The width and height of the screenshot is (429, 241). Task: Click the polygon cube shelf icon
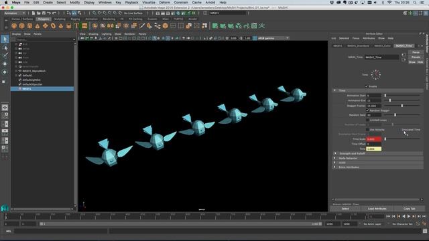[x=21, y=26]
